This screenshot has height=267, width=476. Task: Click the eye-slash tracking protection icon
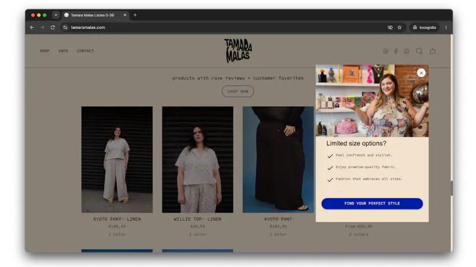390,27
